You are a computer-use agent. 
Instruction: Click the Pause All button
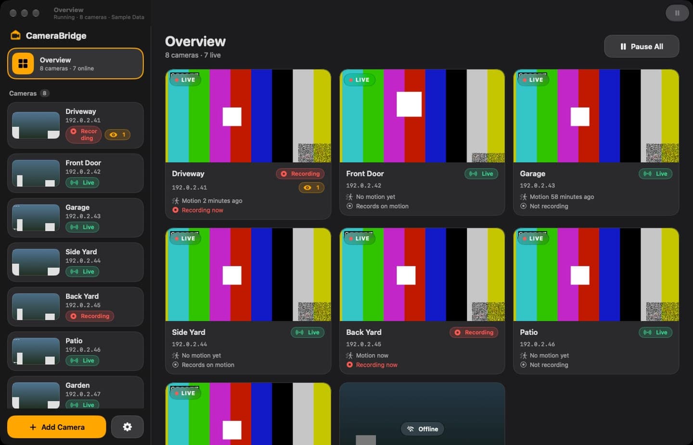[642, 46]
